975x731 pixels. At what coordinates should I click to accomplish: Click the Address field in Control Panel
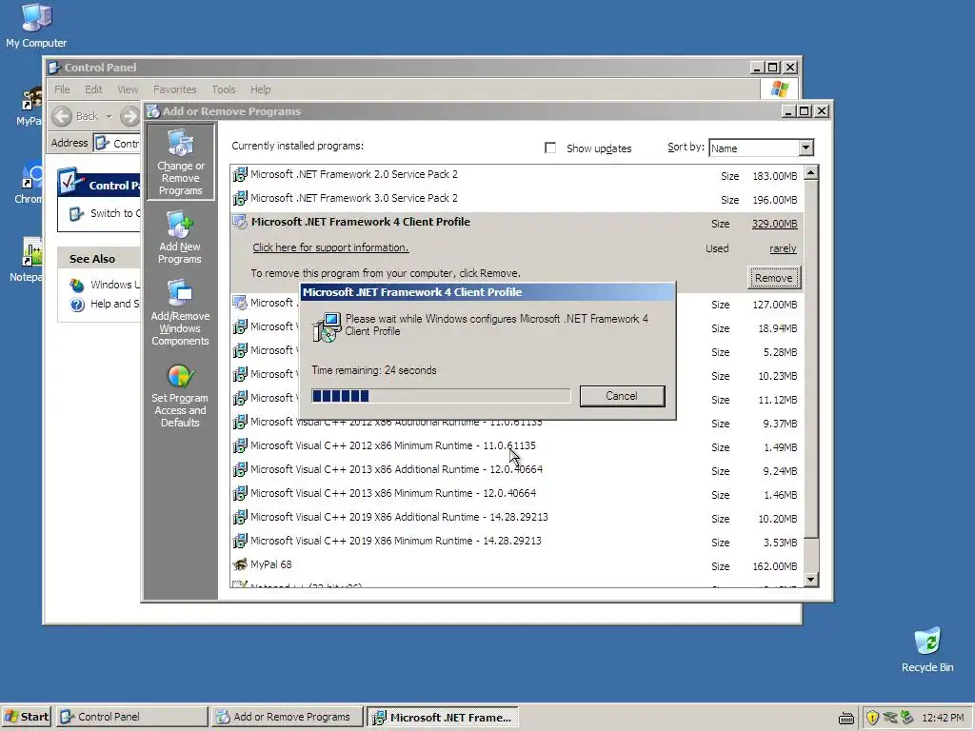point(117,143)
